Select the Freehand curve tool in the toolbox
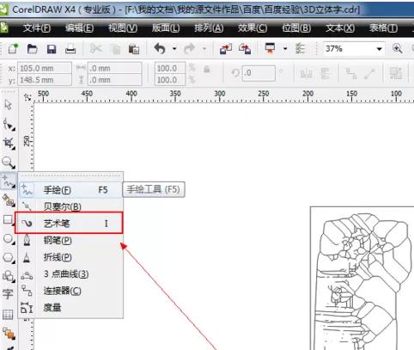The height and width of the screenshot is (350, 414). (8, 181)
